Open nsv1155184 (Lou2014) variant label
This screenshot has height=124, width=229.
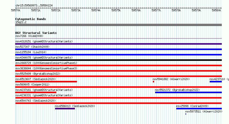[31, 52]
